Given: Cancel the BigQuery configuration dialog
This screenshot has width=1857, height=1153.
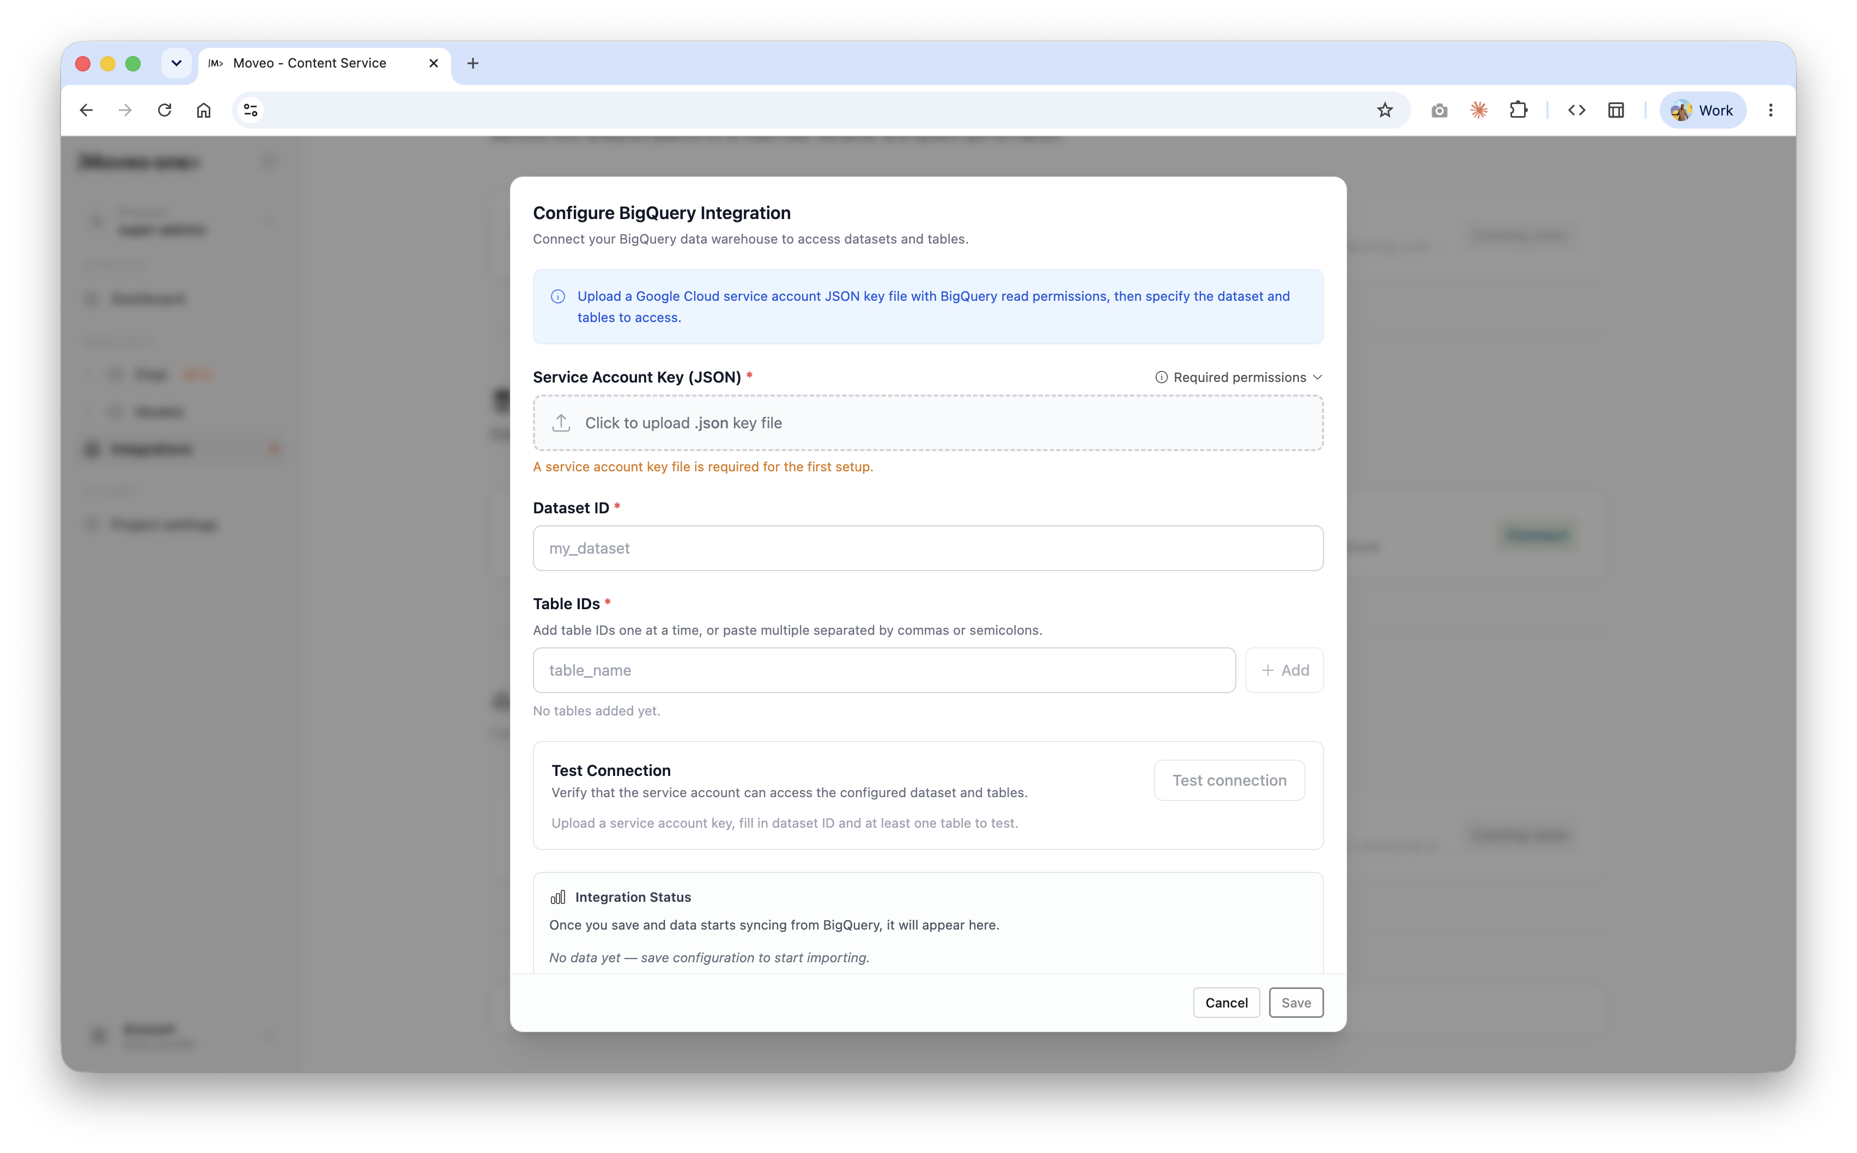Looking at the screenshot, I should coord(1226,1003).
